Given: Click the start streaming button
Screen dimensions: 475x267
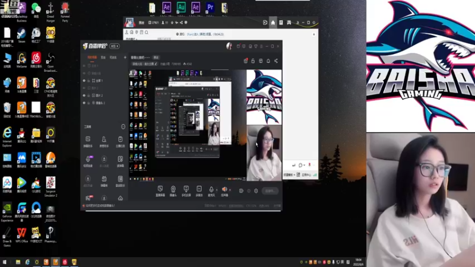Looking at the screenshot, I should [270, 191].
